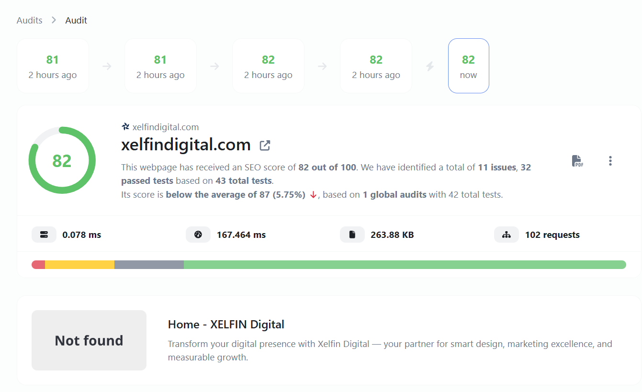Click the chevron after Audits breadcrumb

[x=53, y=20]
